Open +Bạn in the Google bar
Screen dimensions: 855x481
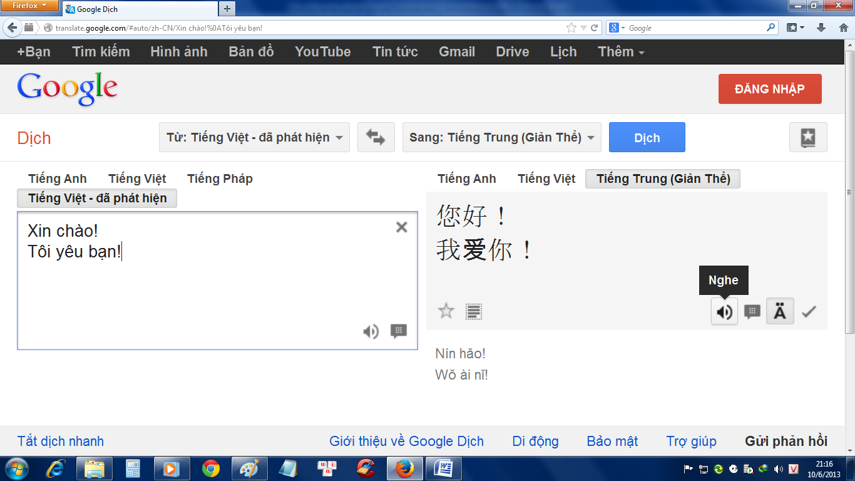(x=34, y=52)
